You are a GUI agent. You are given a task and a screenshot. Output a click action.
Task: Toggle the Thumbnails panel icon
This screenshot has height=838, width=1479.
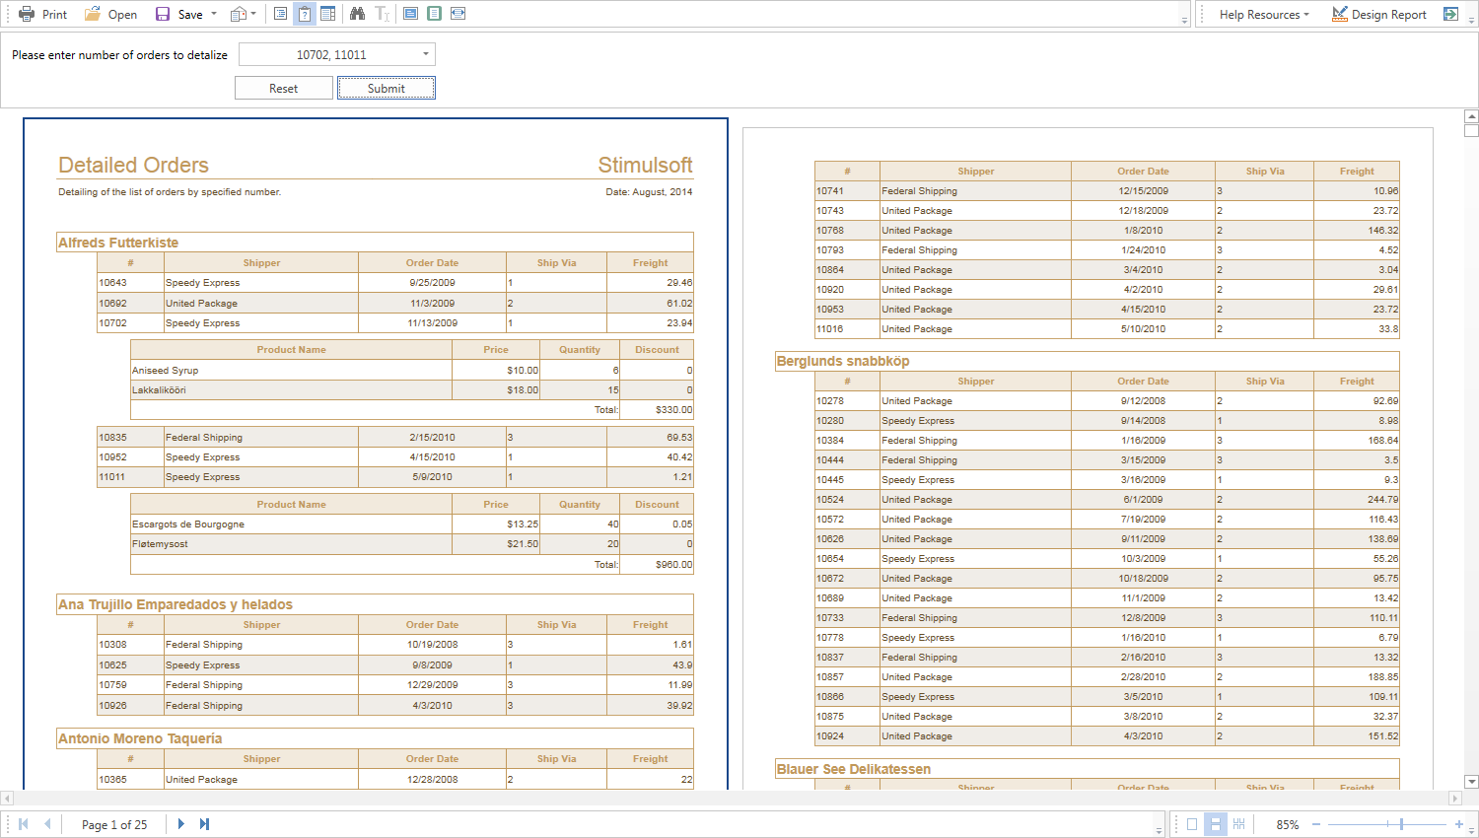pyautogui.click(x=328, y=14)
